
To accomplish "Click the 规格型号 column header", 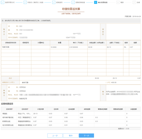I will coord(25,43).
